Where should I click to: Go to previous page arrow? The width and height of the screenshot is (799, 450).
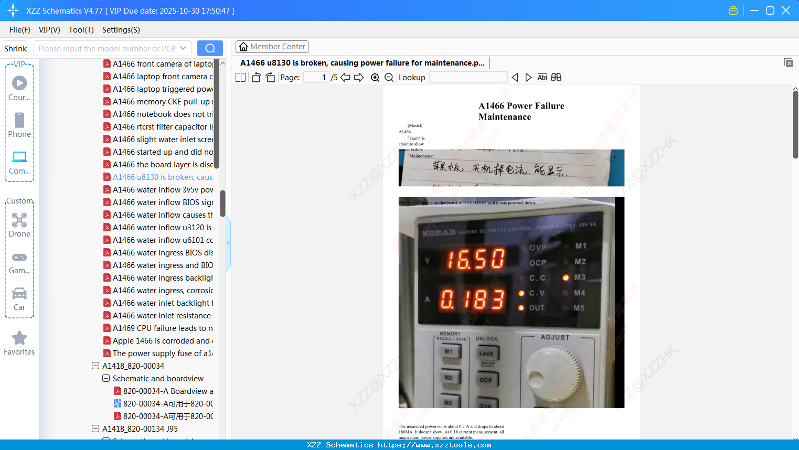coord(345,78)
